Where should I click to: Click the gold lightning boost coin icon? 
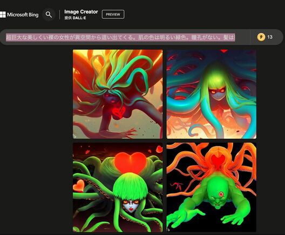pos(261,37)
